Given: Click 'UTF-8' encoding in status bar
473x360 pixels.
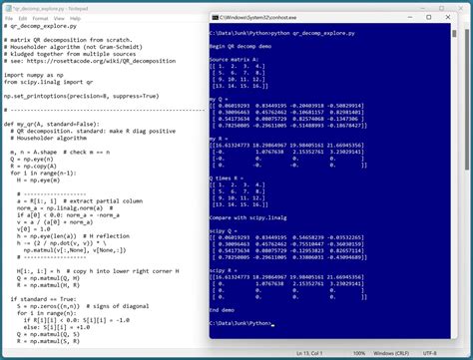Looking at the screenshot, I should tap(429, 353).
